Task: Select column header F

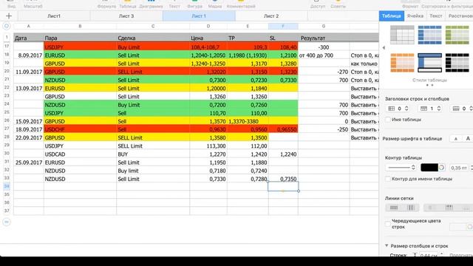Action: tap(283, 27)
